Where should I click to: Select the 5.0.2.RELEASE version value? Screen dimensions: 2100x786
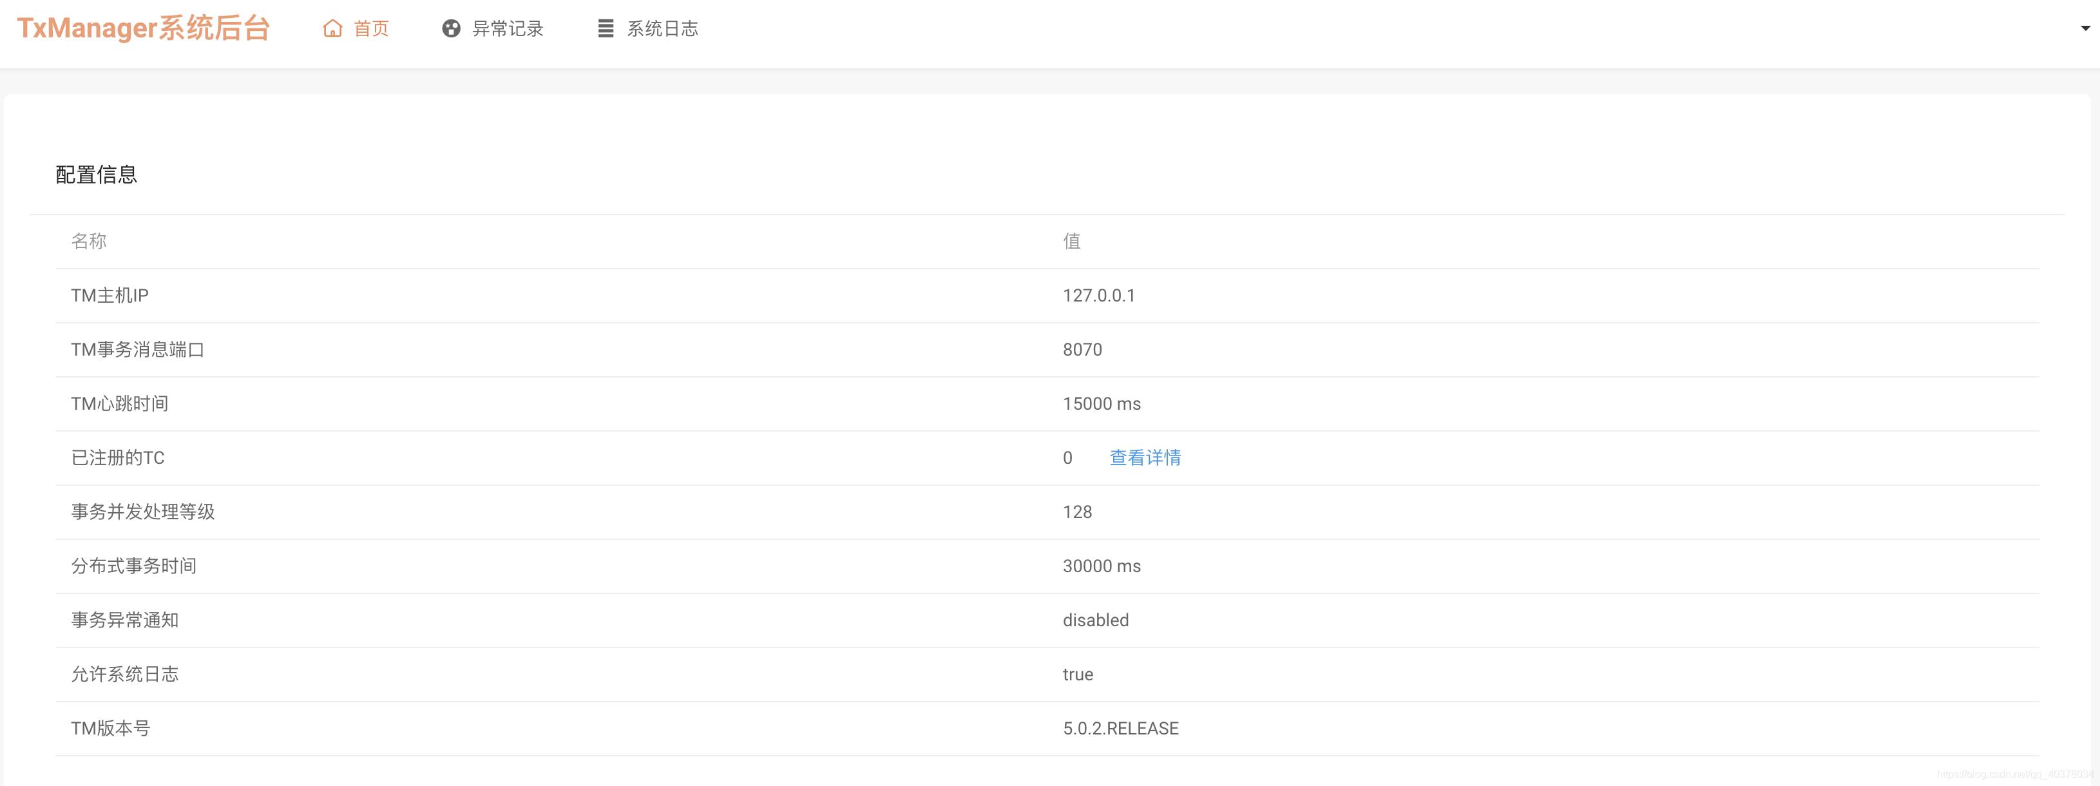[x=1120, y=728]
